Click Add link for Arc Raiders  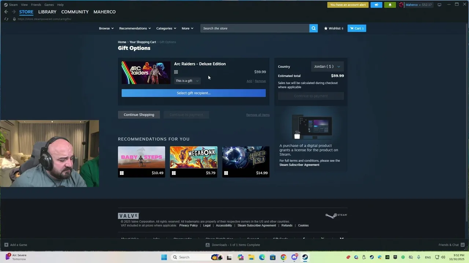pyautogui.click(x=249, y=81)
